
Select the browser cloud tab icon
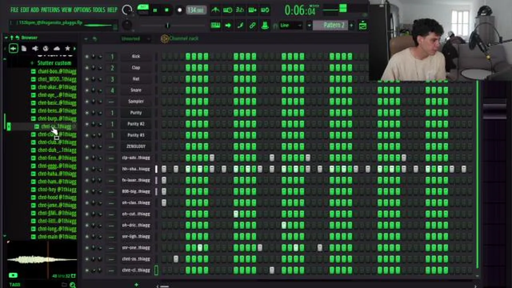tap(56, 48)
